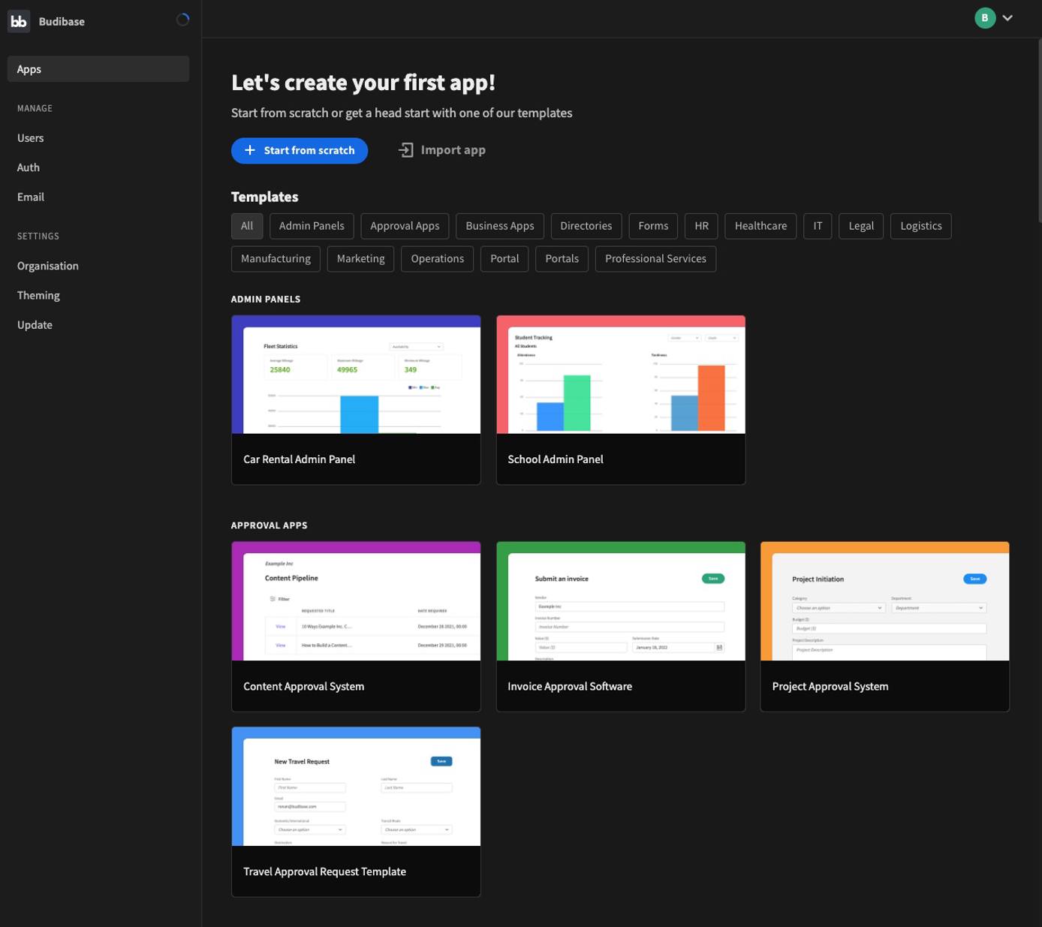Select the Forms template category
This screenshot has height=927, width=1042.
[652, 226]
